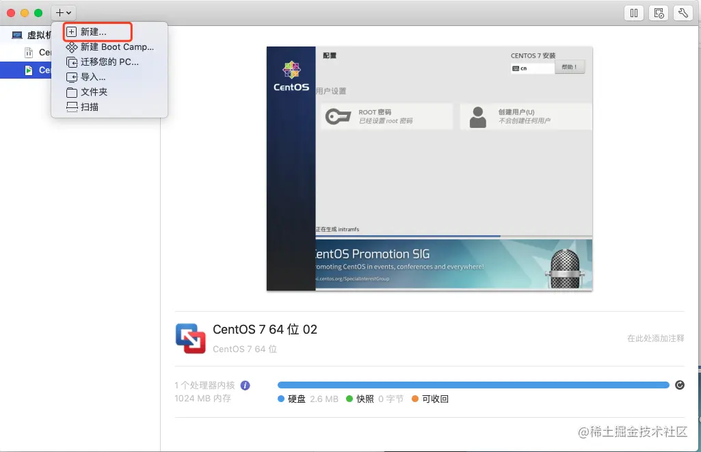Click the cn keyboard layout field in preview

click(533, 68)
